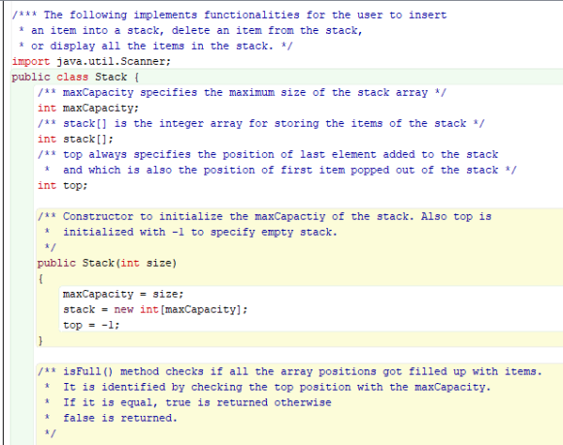Screen dimensions: 563x445
Task: Click the 'top always specifies' comment line
Action: [x=268, y=154]
